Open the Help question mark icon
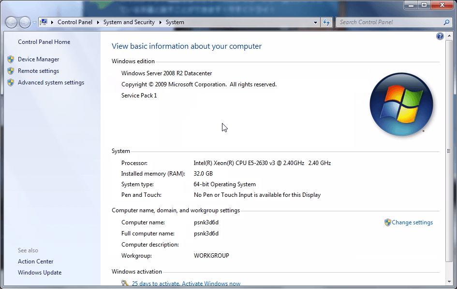 click(x=440, y=36)
